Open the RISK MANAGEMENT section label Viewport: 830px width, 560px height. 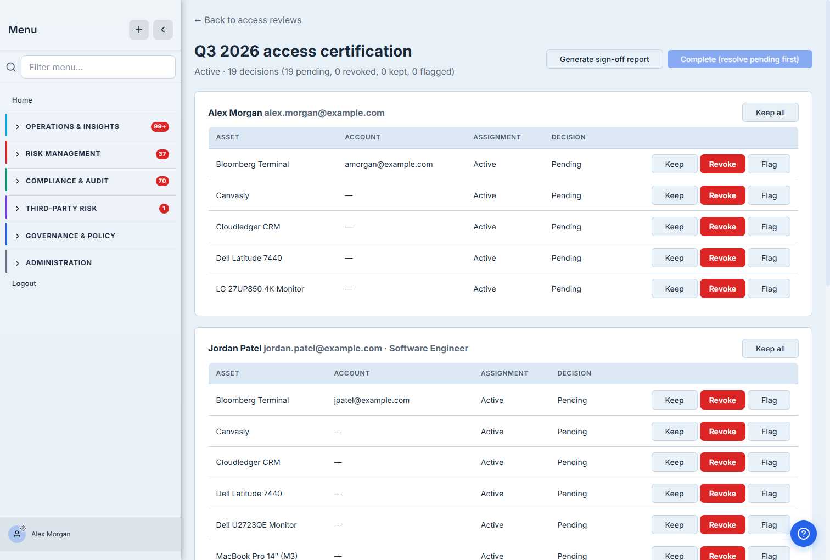point(63,154)
